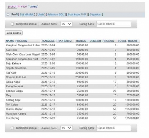This screenshot has width=149, height=138.
Task: Open Edit dikotak link
Action: (27, 15)
